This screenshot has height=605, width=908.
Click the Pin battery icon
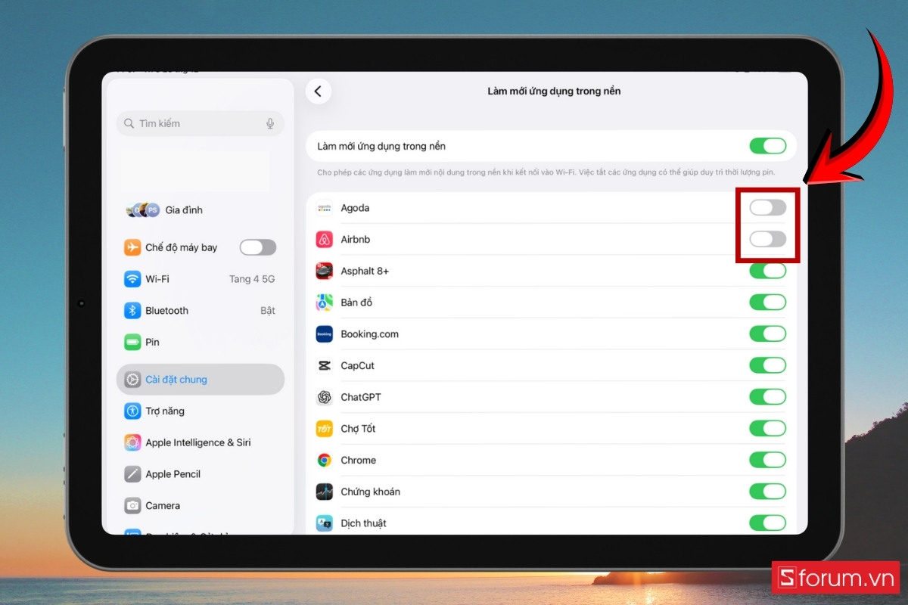tap(132, 343)
